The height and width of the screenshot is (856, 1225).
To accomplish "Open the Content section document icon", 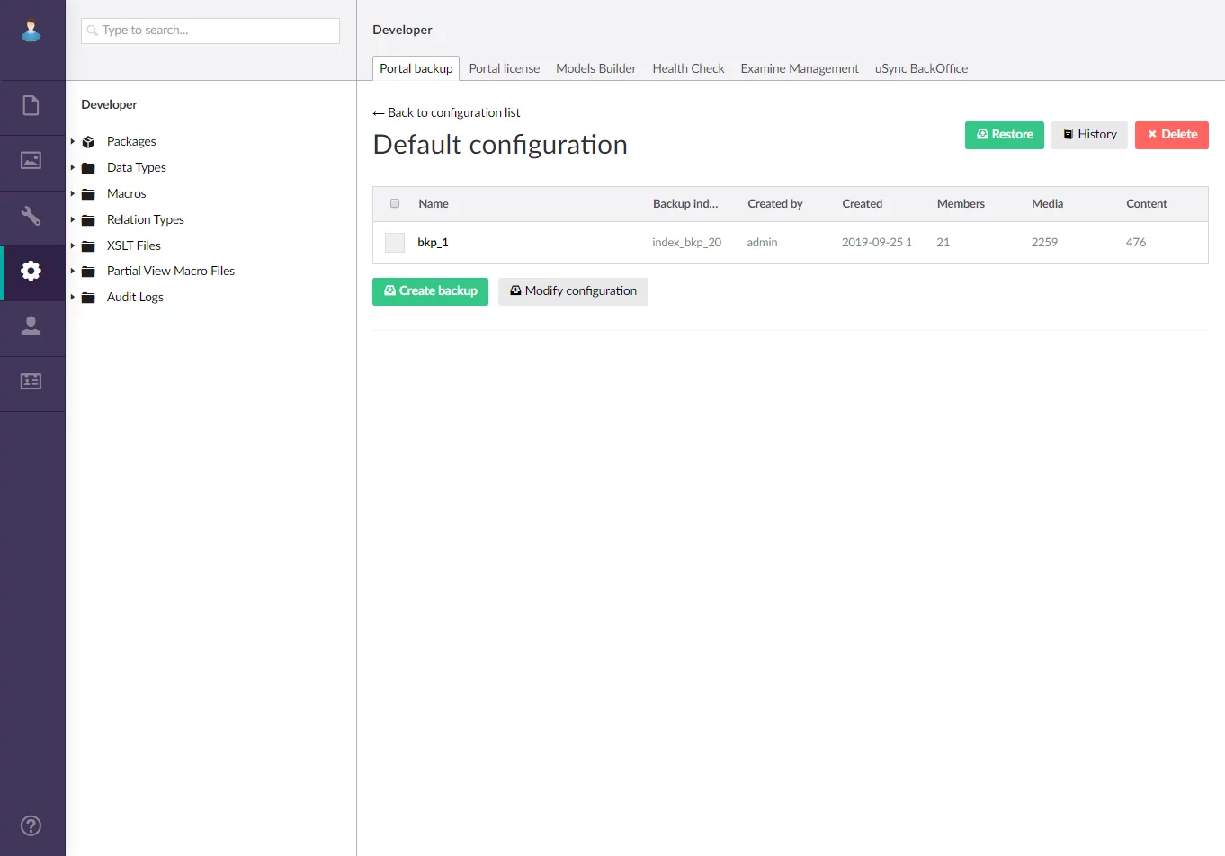I will (31, 106).
